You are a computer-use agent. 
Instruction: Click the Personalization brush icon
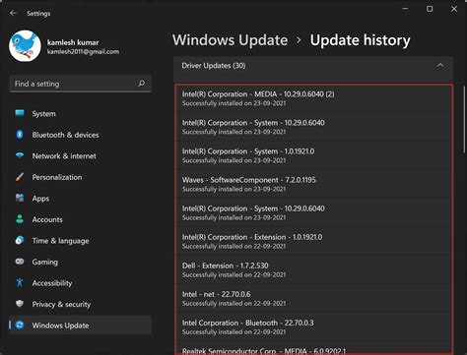point(20,177)
